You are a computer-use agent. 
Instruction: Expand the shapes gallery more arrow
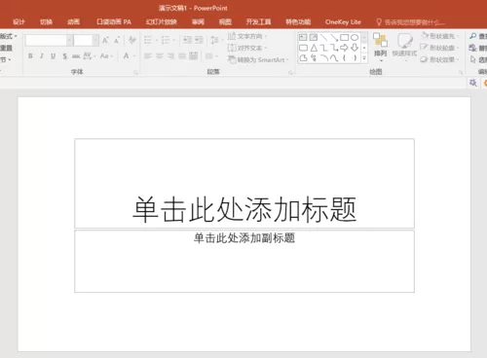pyautogui.click(x=364, y=58)
